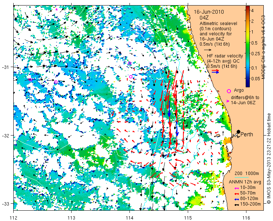Click the IMOS copyright timestamp text
This screenshot has height=221, width=273.
269,159
